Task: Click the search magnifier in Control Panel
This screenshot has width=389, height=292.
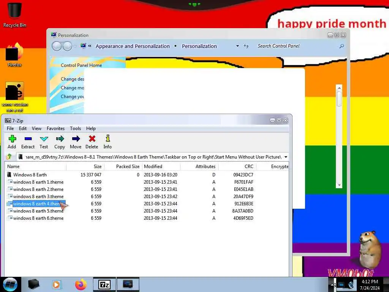Action: (342, 46)
